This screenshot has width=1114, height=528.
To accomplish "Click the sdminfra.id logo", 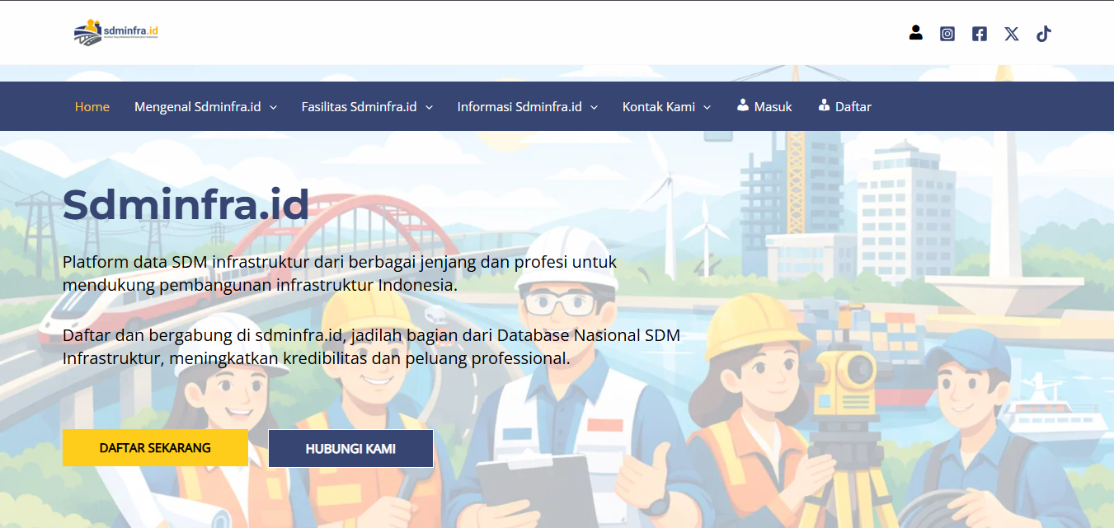I will [116, 33].
